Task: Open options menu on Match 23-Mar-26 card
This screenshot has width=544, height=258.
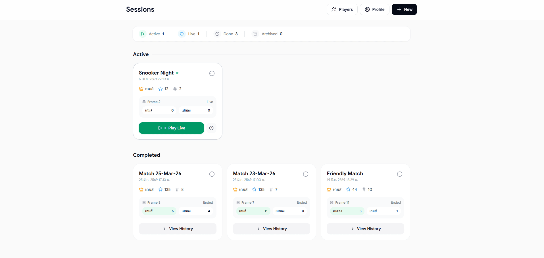Action: (305, 174)
